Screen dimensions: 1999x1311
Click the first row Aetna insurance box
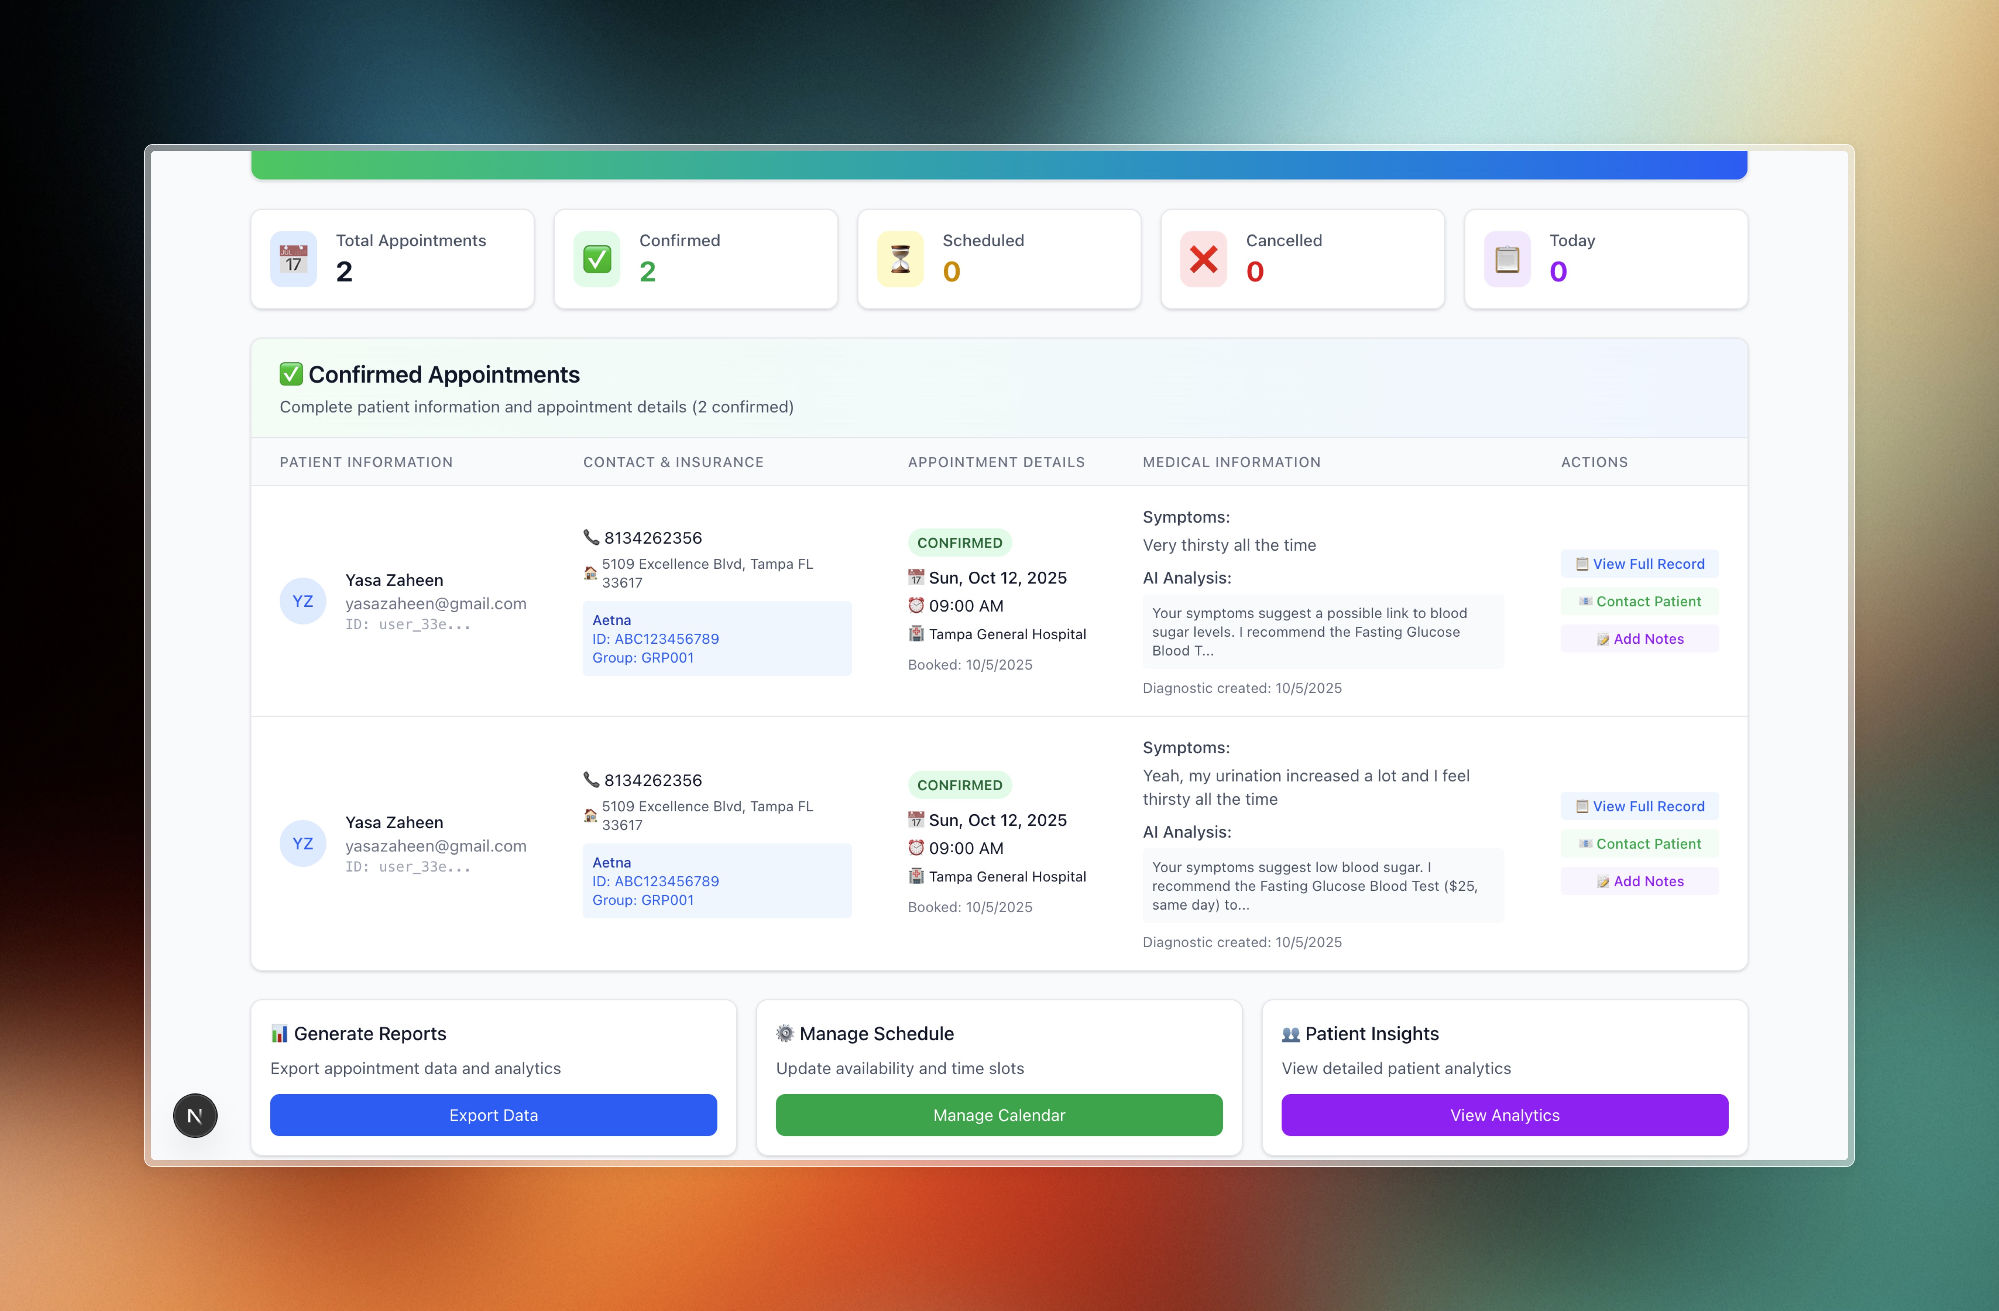[717, 638]
